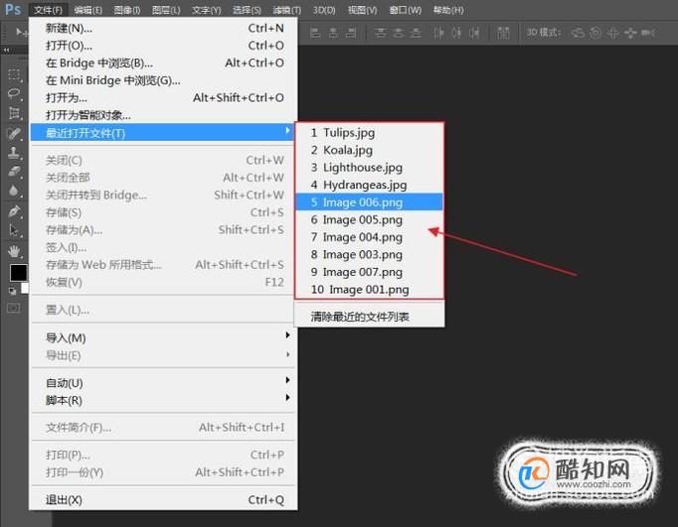678x527 pixels.
Task: Select the Rectangular Marquee tool
Action: click(x=14, y=74)
